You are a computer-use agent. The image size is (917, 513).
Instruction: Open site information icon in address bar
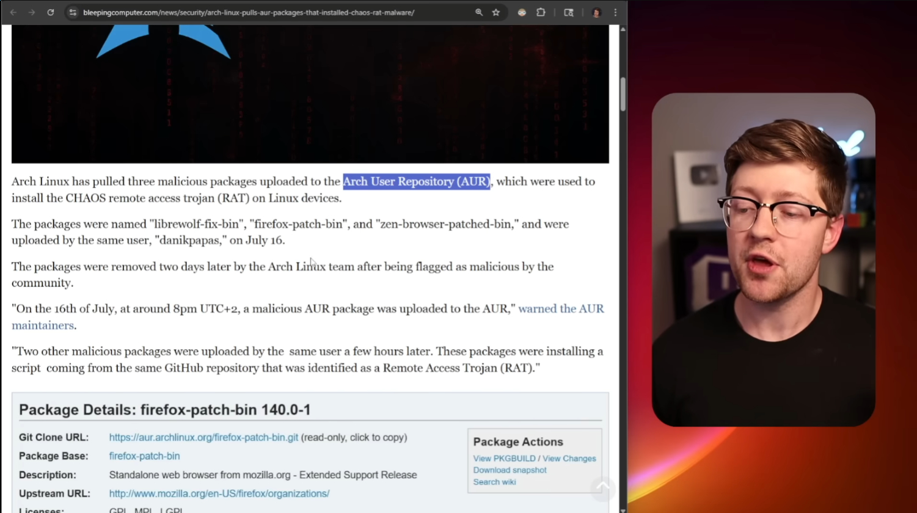tap(73, 12)
